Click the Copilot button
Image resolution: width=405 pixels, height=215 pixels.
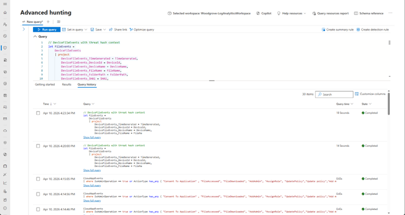tap(264, 13)
